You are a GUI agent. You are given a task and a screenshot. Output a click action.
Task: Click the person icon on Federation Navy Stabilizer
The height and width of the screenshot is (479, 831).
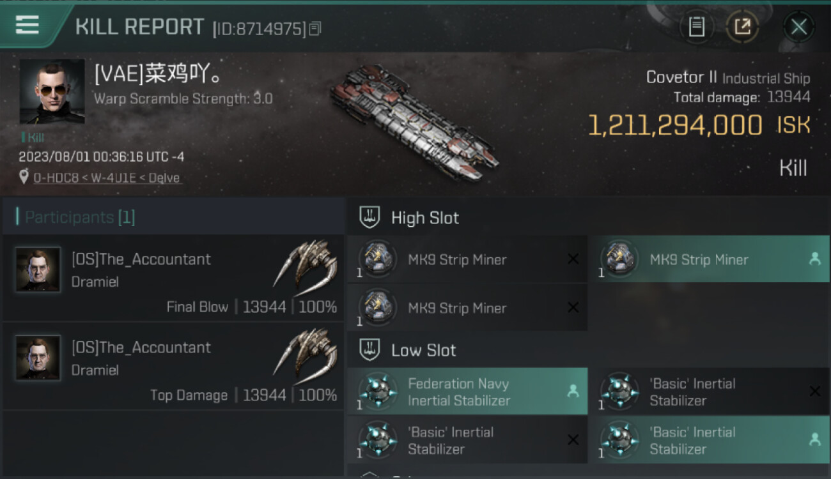click(573, 392)
